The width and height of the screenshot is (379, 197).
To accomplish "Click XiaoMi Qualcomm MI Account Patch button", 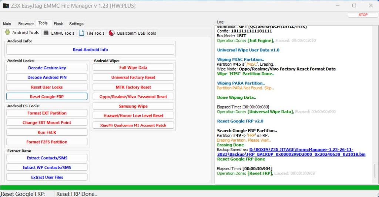I will click(x=133, y=125).
